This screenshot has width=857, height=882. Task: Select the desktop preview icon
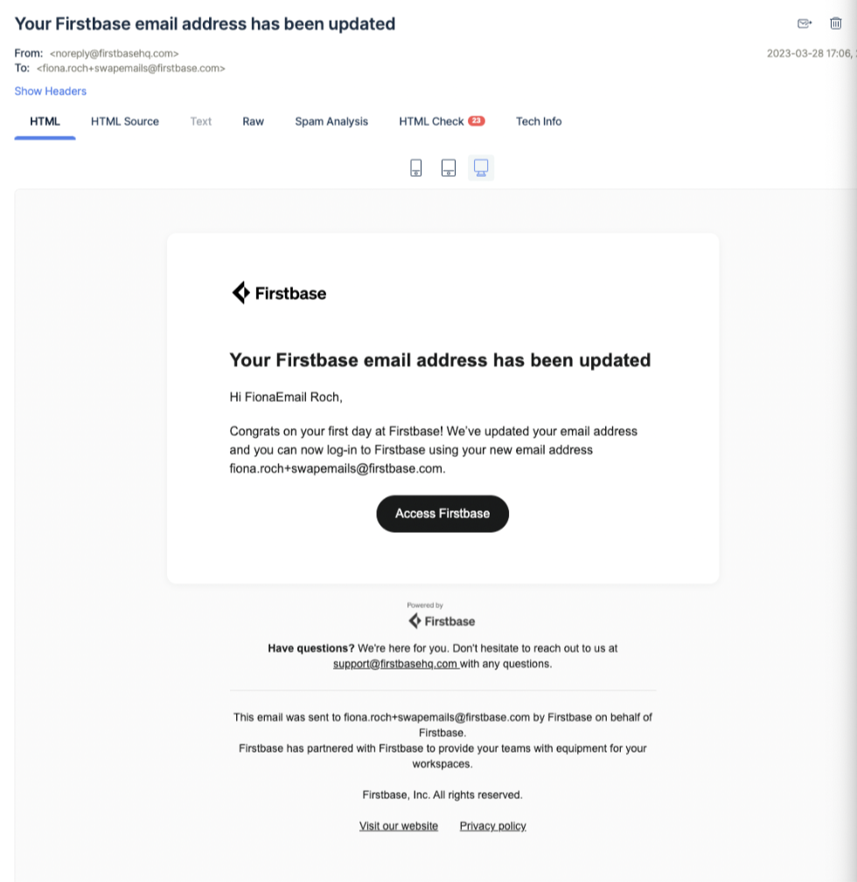(x=481, y=168)
